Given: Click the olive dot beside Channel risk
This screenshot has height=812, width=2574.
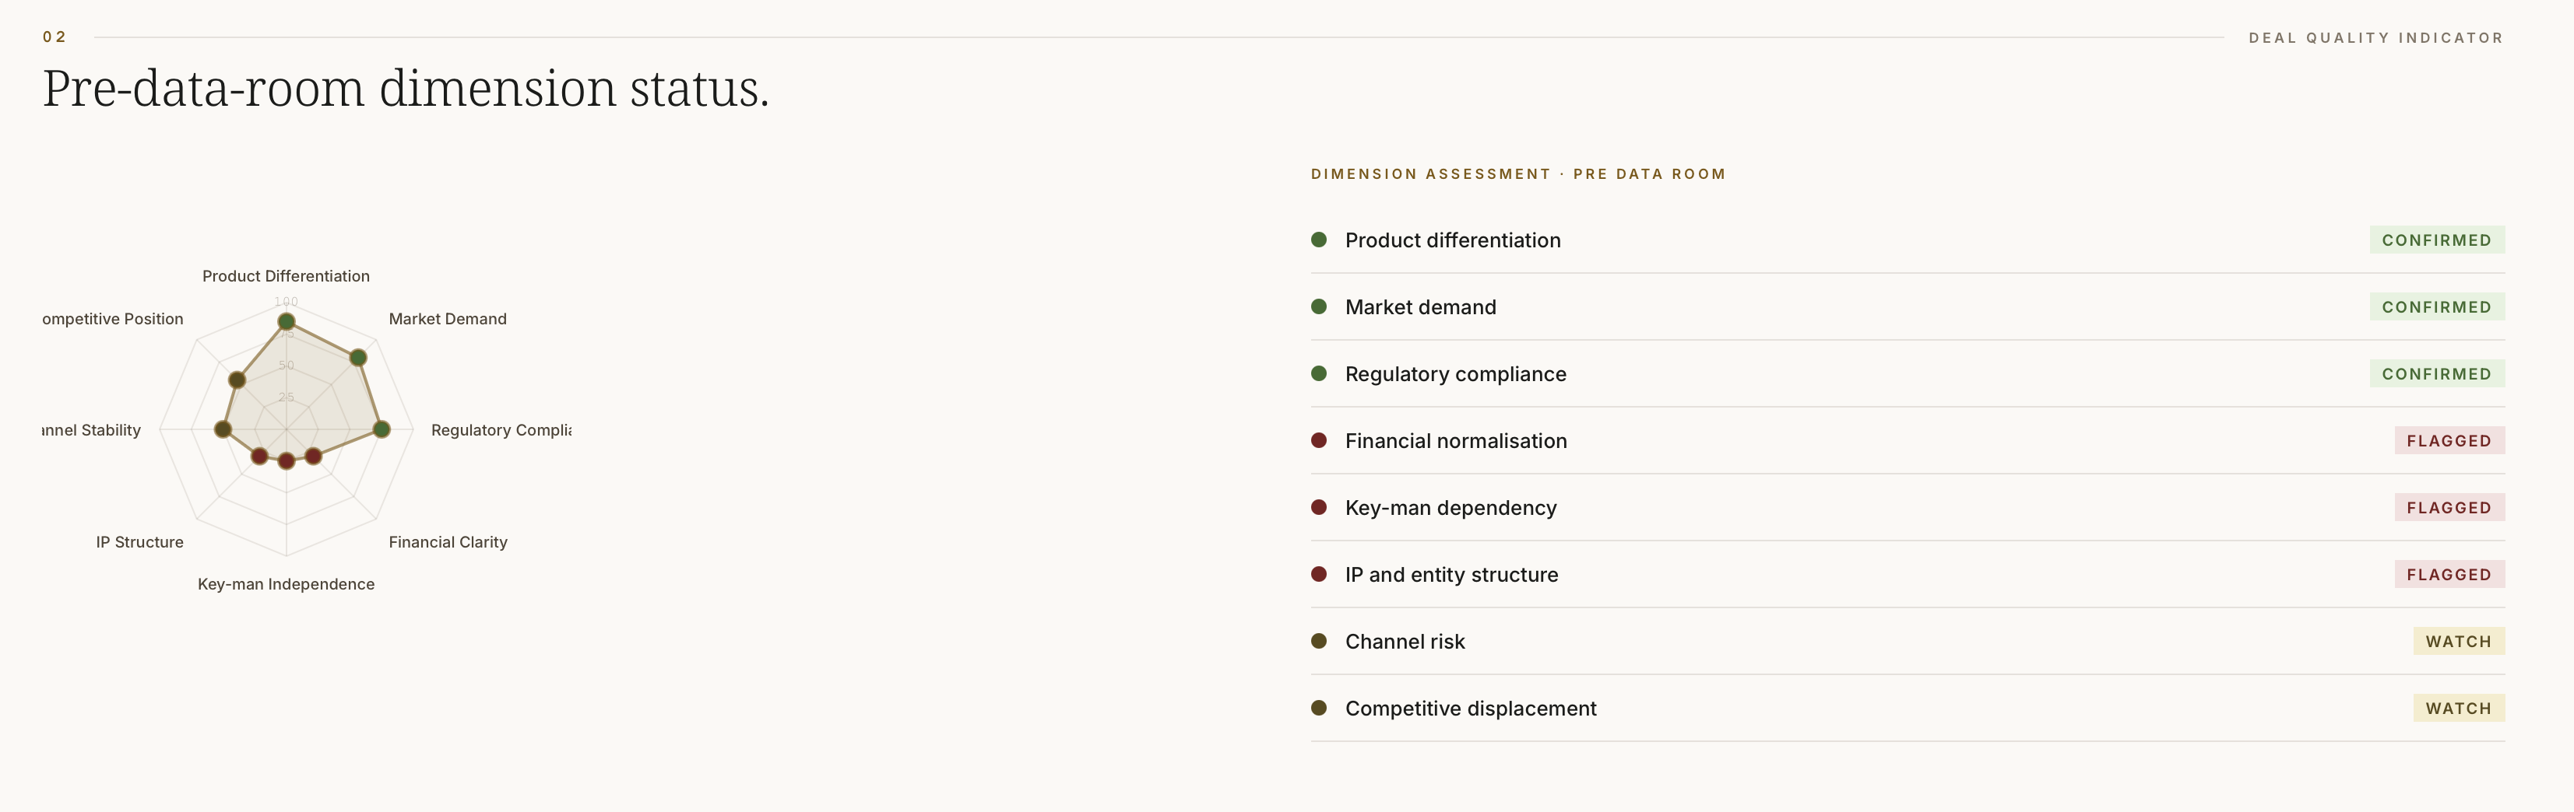Looking at the screenshot, I should pos(1319,641).
